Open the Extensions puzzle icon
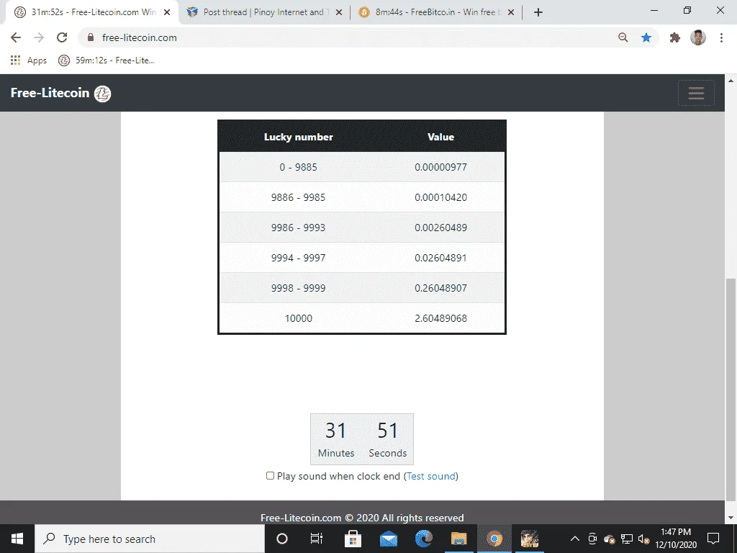 [x=675, y=37]
